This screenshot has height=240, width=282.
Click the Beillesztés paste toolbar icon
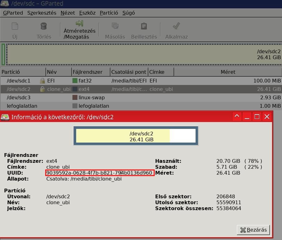click(144, 26)
